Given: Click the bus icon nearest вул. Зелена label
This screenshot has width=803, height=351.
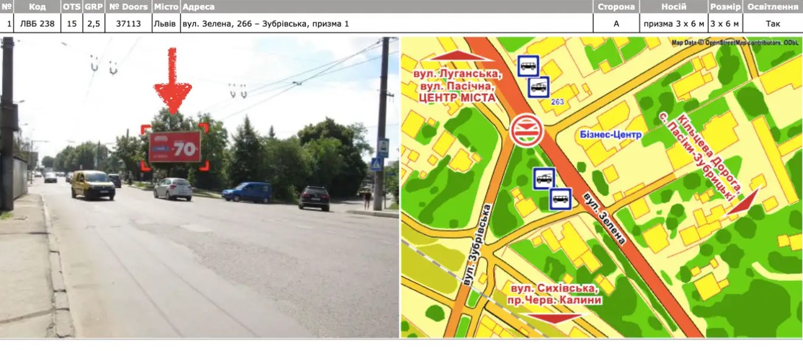Looking at the screenshot, I should coord(560,199).
